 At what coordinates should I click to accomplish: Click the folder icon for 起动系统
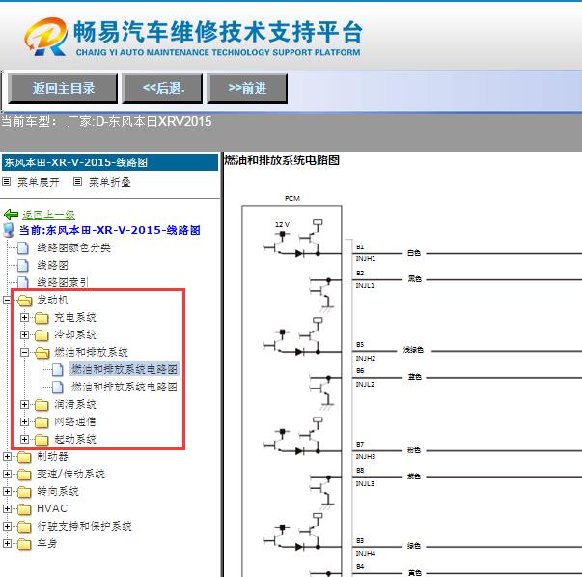(x=42, y=440)
